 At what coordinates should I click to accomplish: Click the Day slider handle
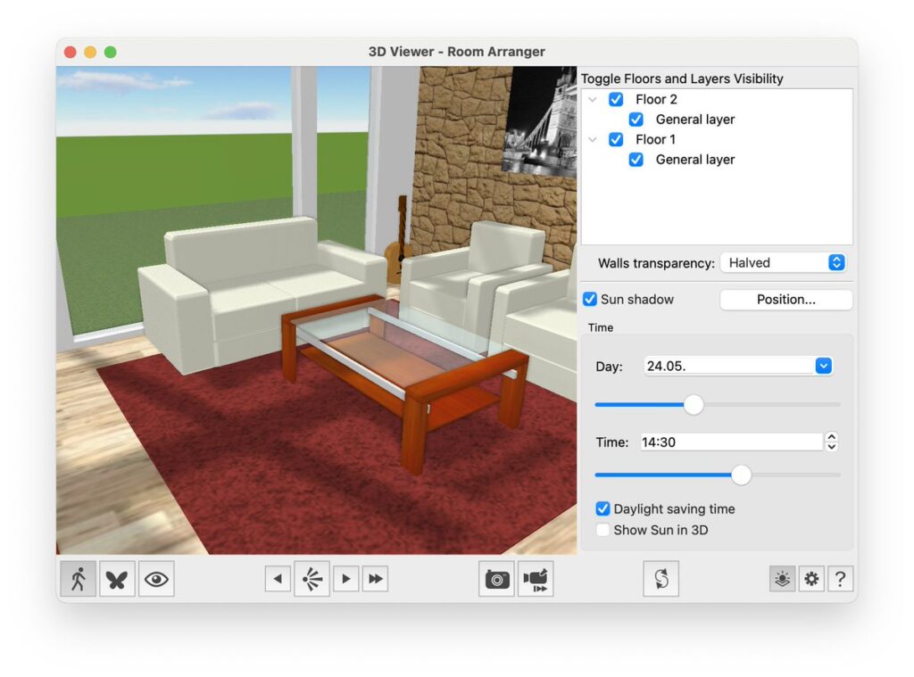point(694,404)
